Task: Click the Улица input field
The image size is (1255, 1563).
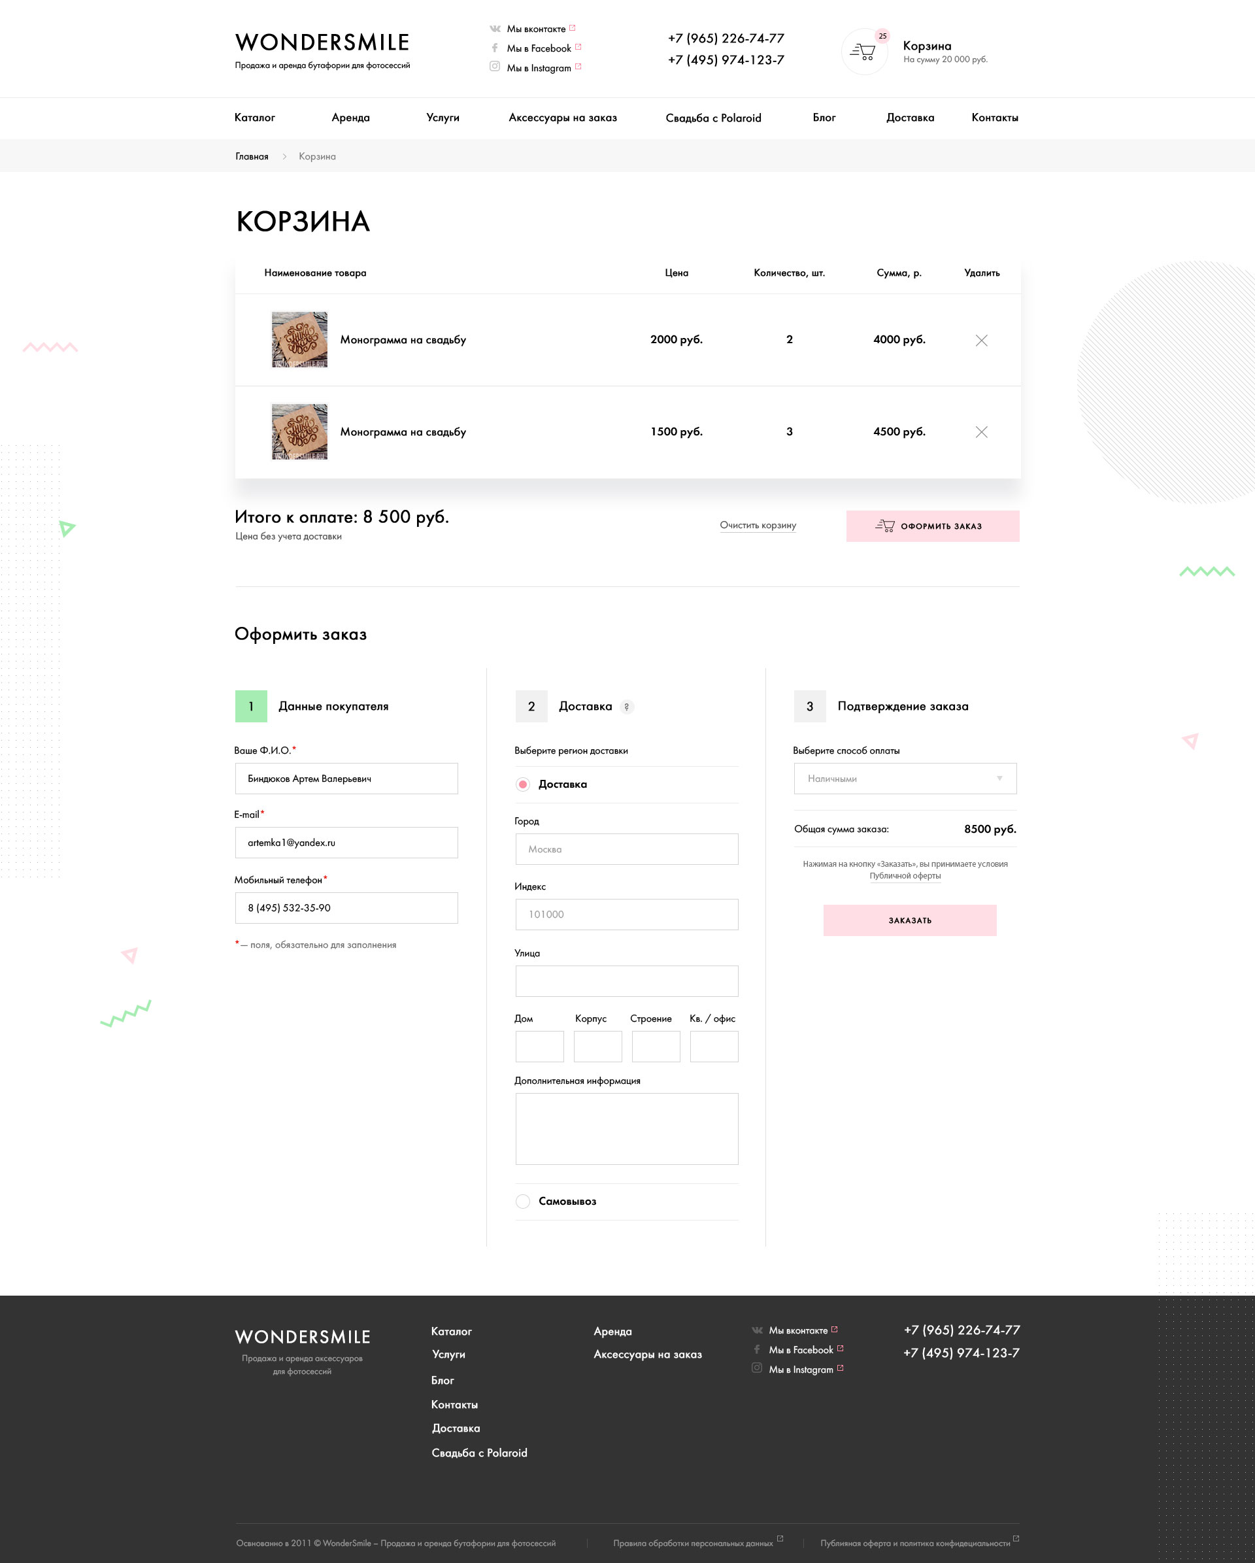Action: (x=626, y=981)
